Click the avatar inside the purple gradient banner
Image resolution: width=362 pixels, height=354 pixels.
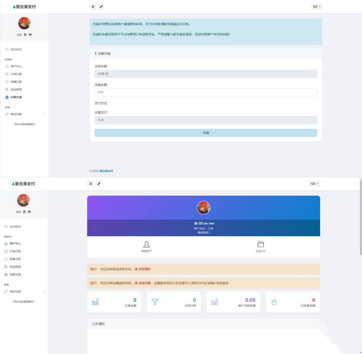204,207
